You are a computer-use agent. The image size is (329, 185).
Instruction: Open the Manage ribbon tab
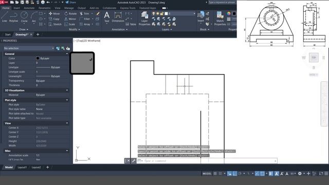(69, 8)
